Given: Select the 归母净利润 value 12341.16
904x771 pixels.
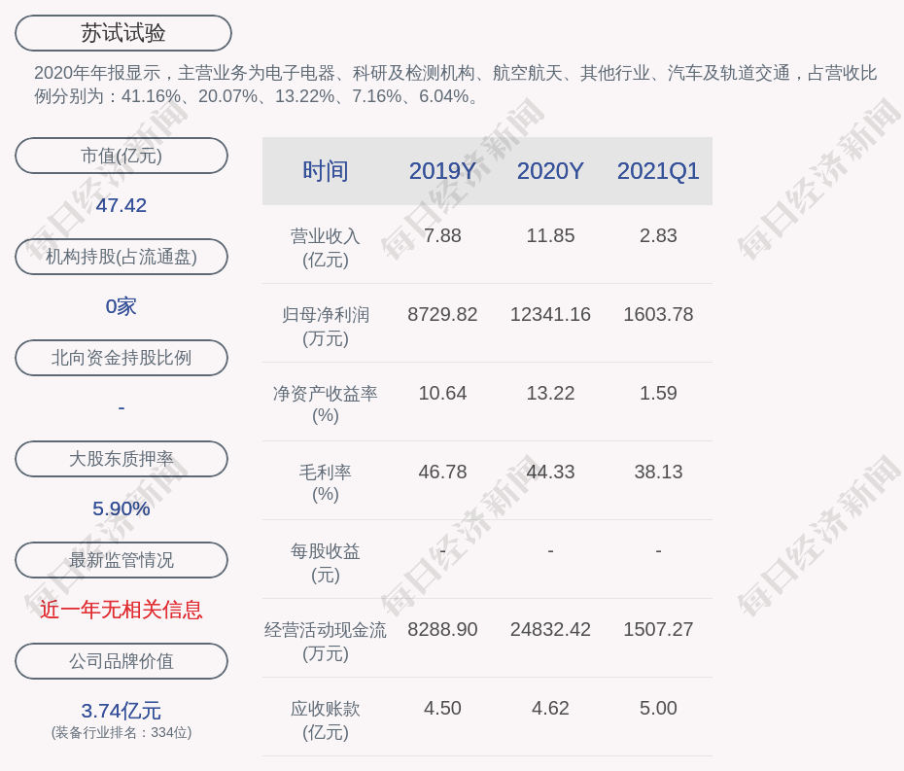Looking at the screenshot, I should coord(550,315).
